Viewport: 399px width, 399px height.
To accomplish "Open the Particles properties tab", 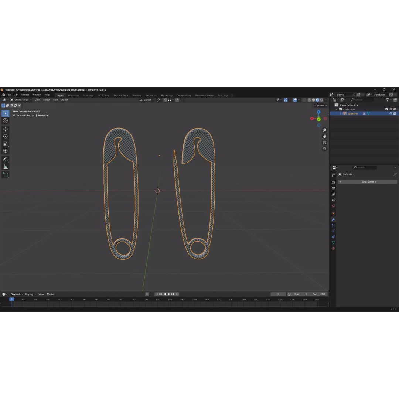I will [x=333, y=225].
